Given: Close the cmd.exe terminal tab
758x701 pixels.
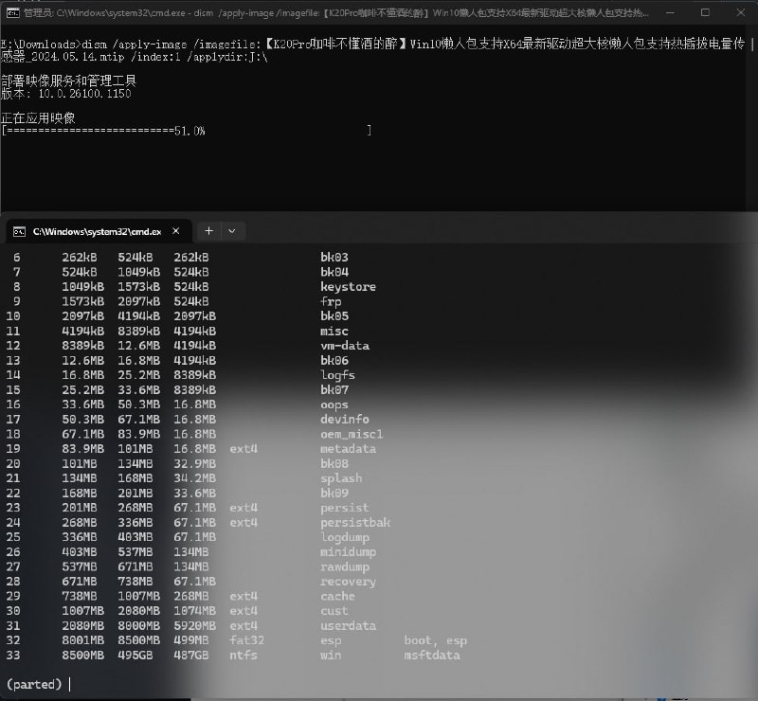Looking at the screenshot, I should (x=176, y=231).
